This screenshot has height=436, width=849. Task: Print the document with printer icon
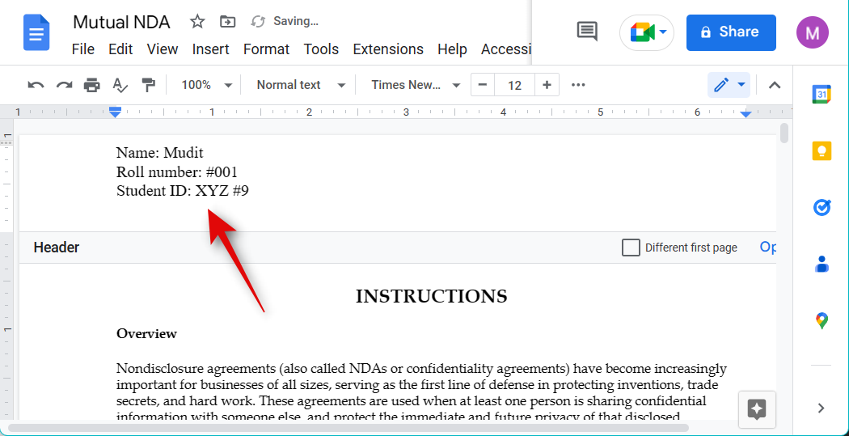(x=92, y=85)
